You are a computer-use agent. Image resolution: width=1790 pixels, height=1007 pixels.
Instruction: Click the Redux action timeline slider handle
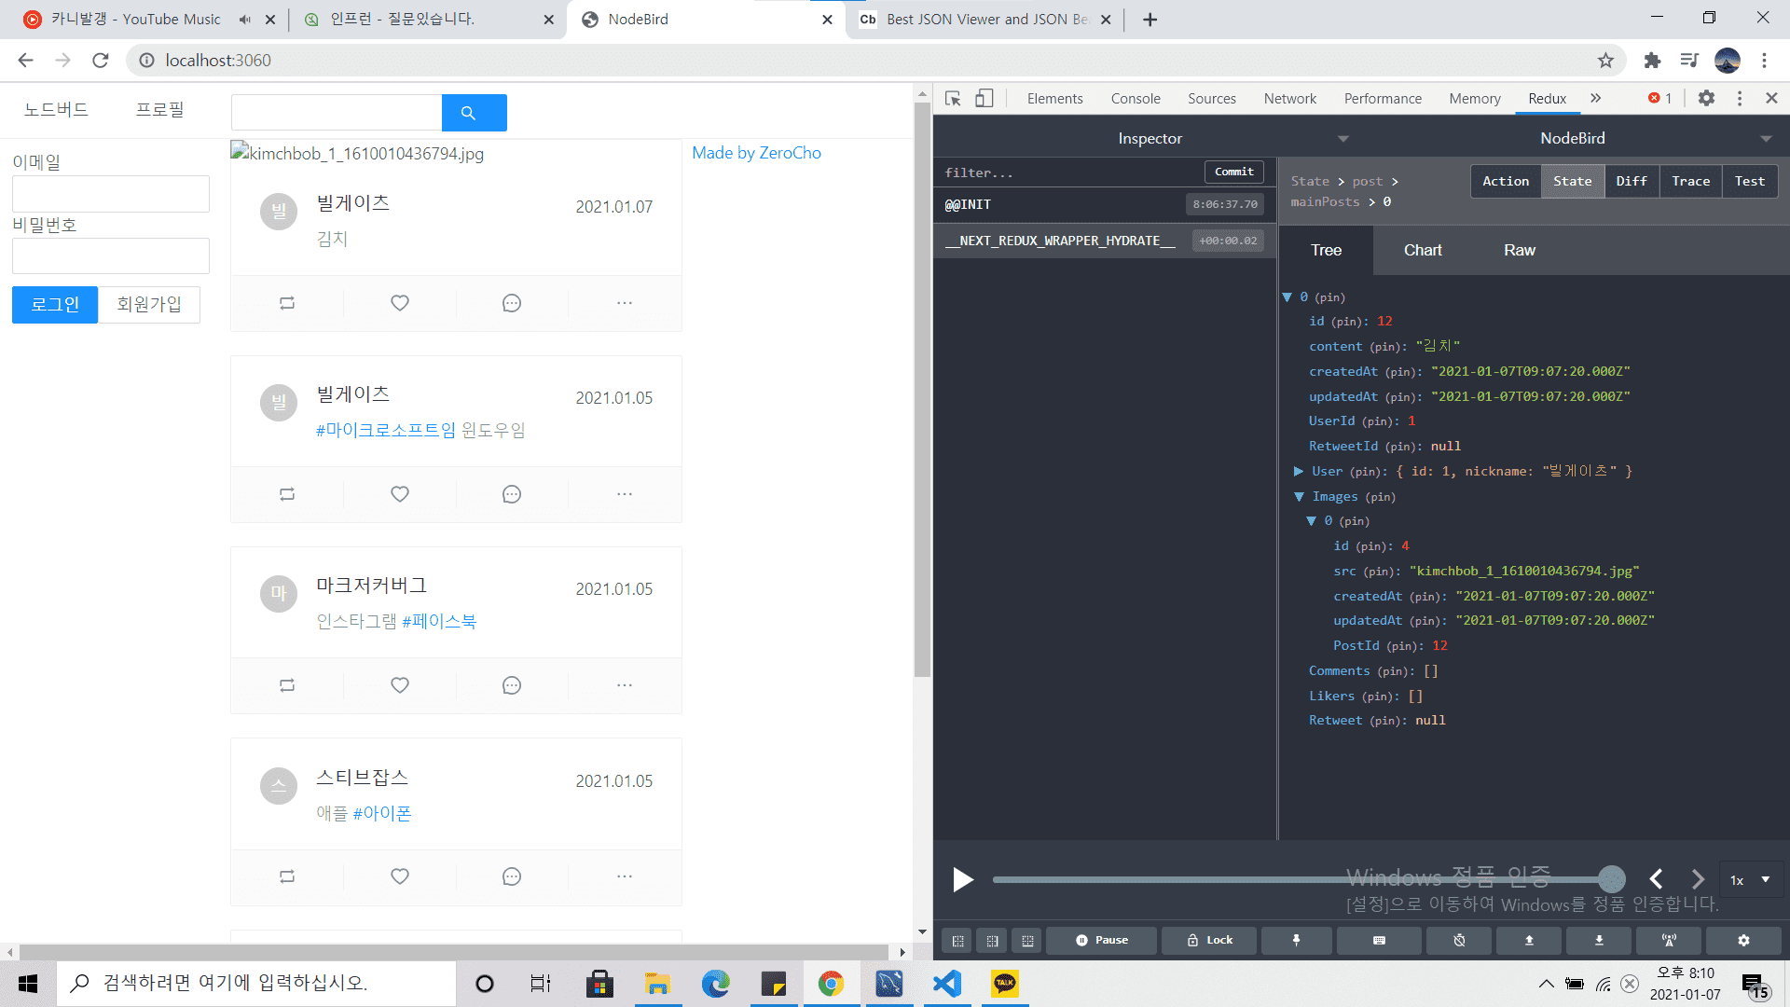[1611, 878]
